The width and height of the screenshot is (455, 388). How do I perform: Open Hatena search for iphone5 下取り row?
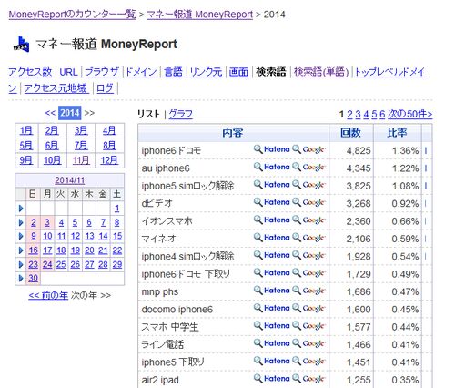click(x=272, y=361)
